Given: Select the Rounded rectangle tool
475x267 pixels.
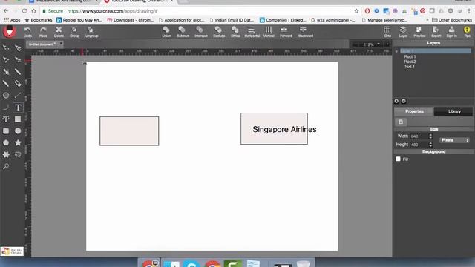Looking at the screenshot, I should point(6,131).
